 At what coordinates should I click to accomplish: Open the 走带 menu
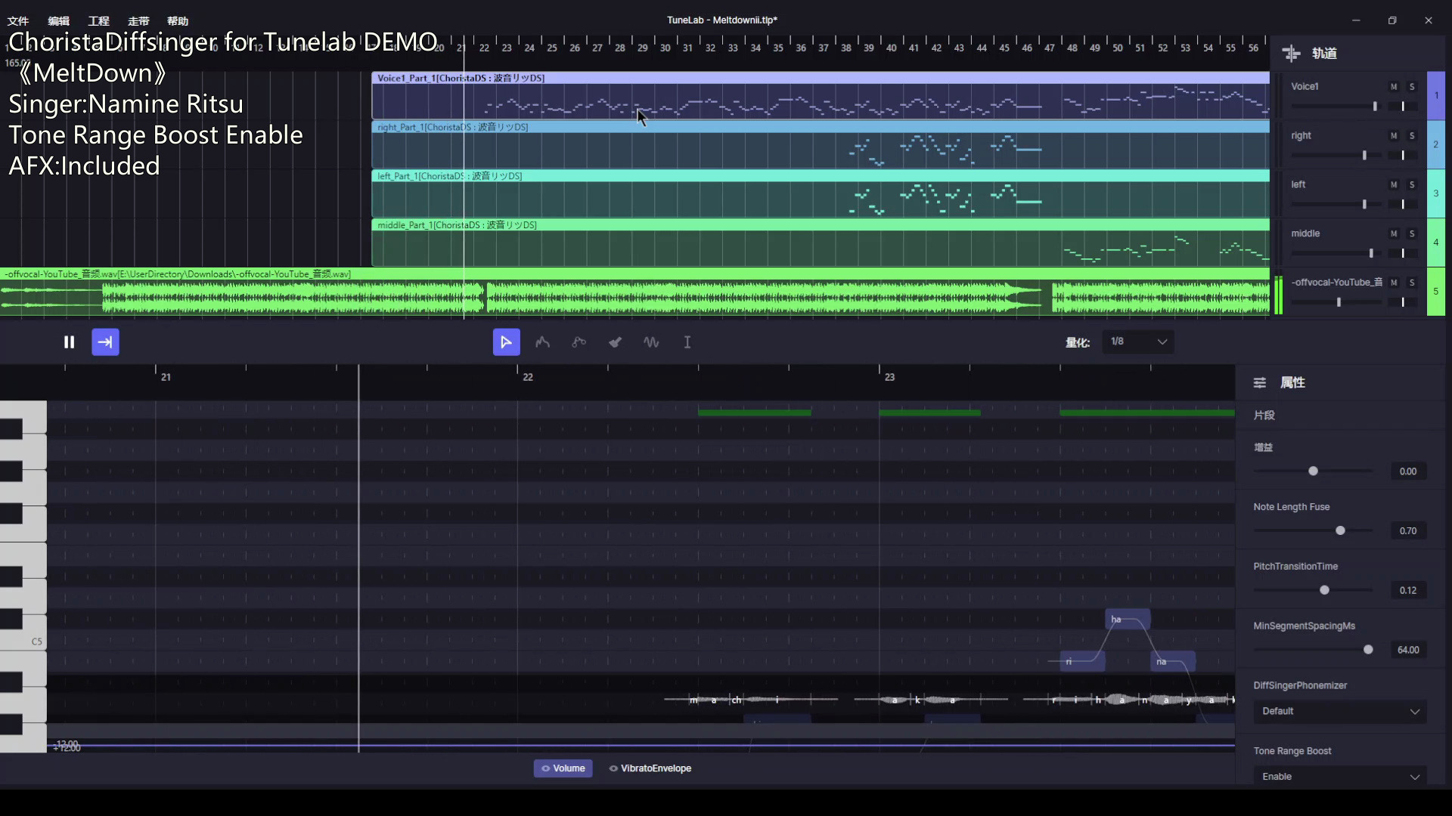tap(138, 21)
